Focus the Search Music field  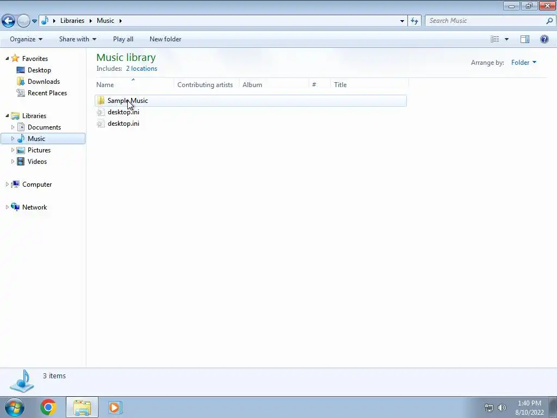(x=486, y=21)
